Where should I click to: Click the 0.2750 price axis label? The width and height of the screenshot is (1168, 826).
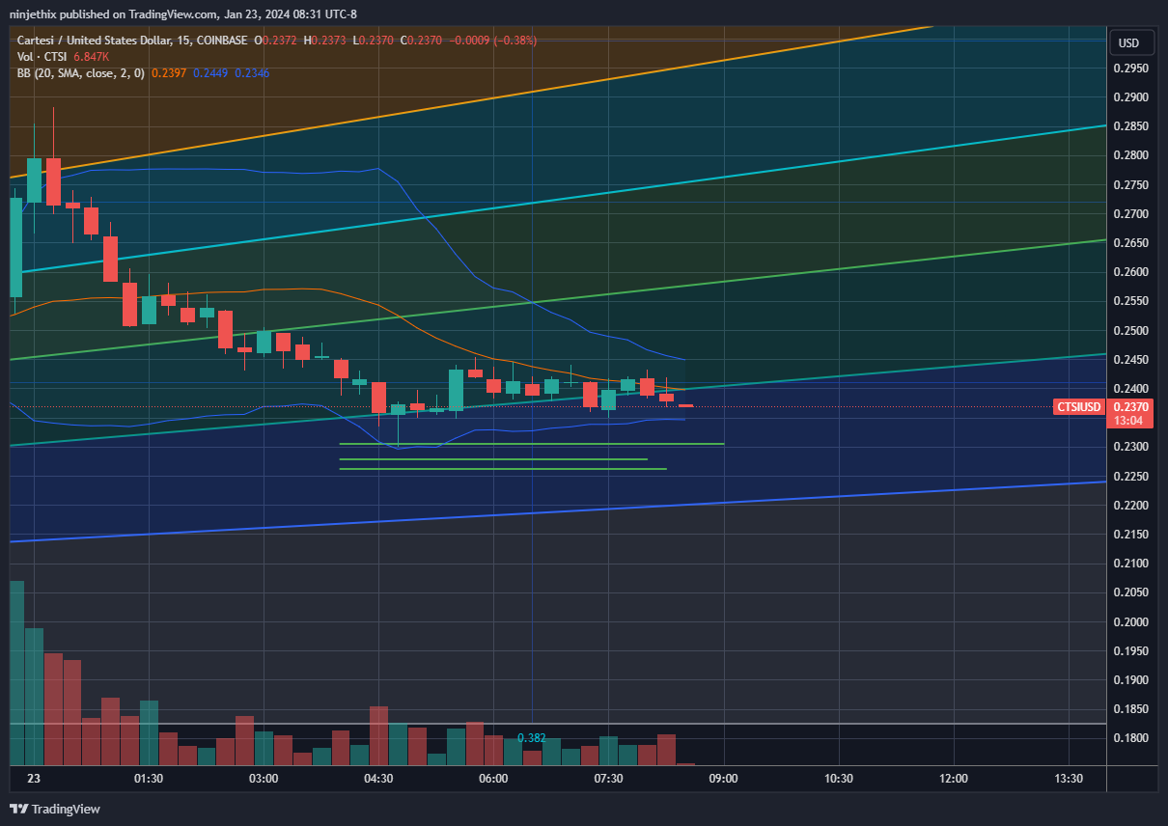point(1129,185)
